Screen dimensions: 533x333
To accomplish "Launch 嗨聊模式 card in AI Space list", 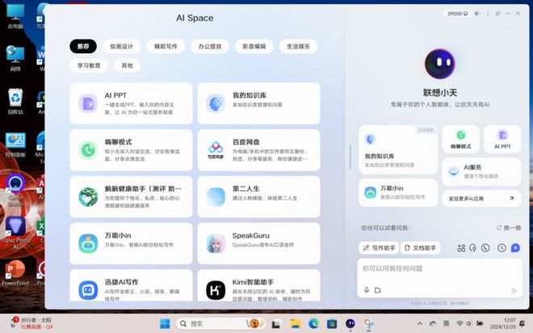I will click(131, 150).
